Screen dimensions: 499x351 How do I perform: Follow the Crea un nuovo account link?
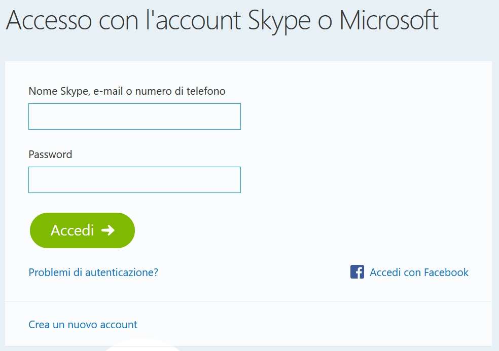pos(83,324)
